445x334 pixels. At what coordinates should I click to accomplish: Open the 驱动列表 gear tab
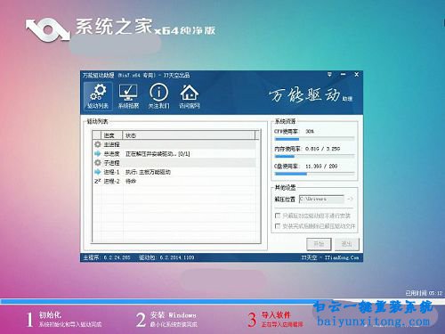point(98,96)
